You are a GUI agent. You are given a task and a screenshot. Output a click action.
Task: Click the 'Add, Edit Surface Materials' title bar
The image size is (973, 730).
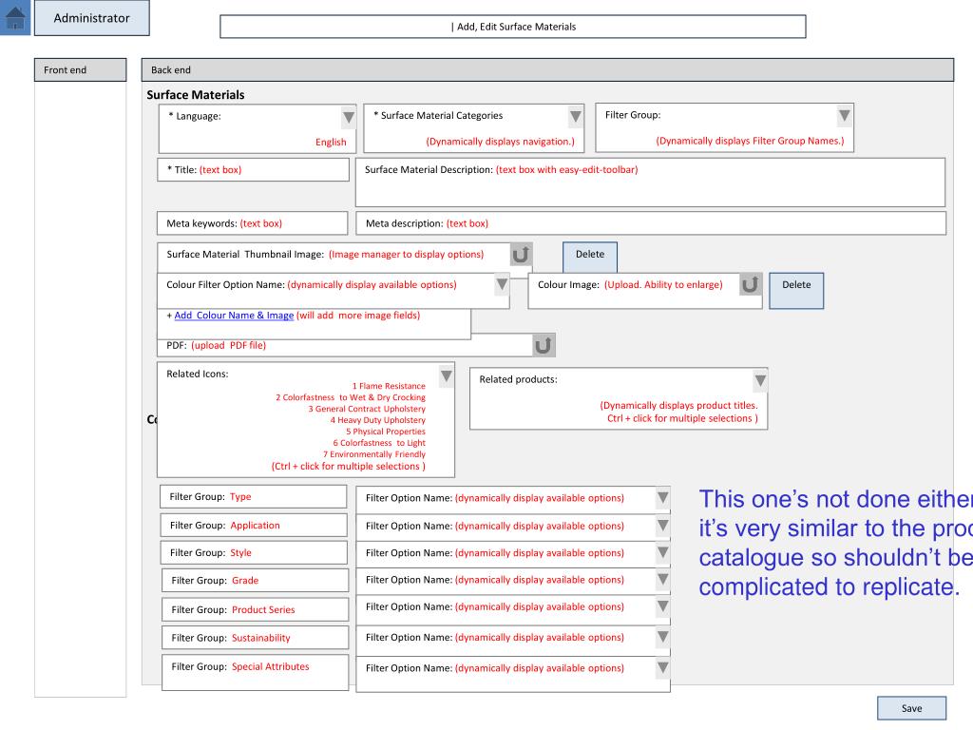pyautogui.click(x=513, y=27)
